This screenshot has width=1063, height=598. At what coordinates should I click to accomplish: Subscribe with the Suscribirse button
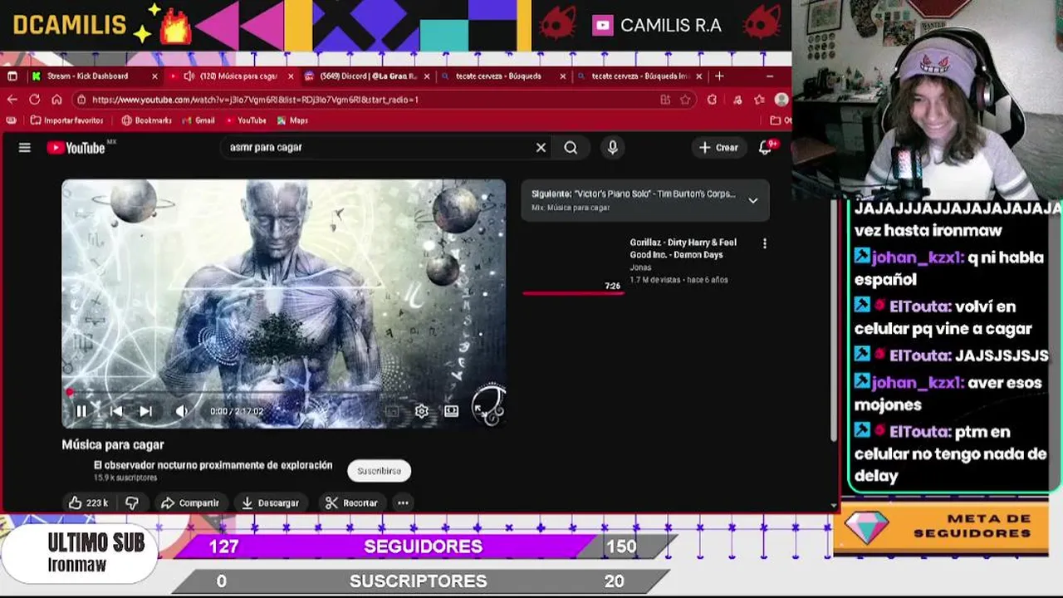point(379,471)
